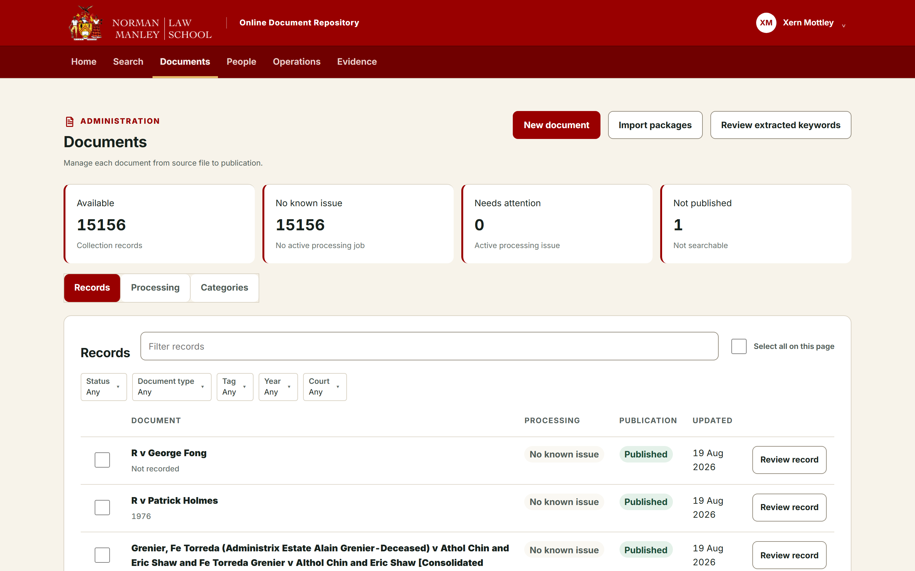The height and width of the screenshot is (571, 915).
Task: Click the Administration document icon
Action: tap(70, 121)
